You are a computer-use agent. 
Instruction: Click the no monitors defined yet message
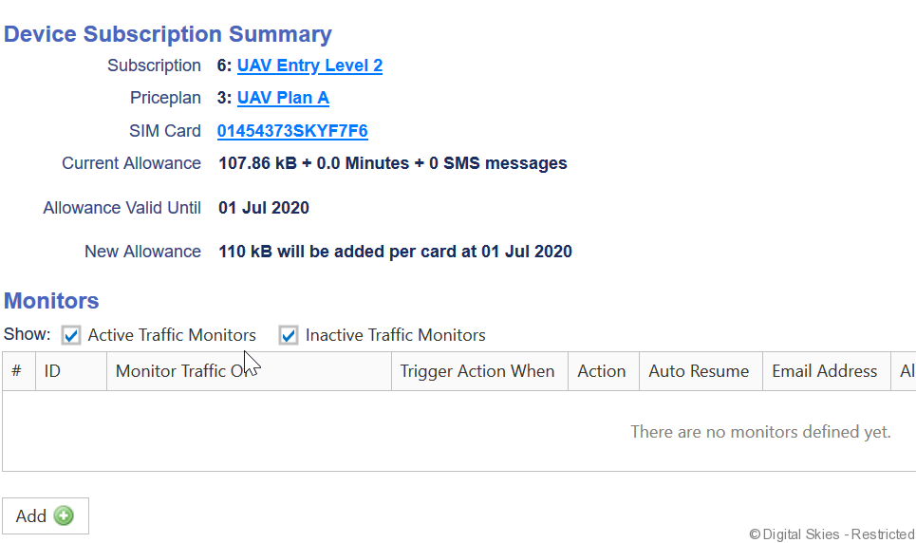[760, 432]
